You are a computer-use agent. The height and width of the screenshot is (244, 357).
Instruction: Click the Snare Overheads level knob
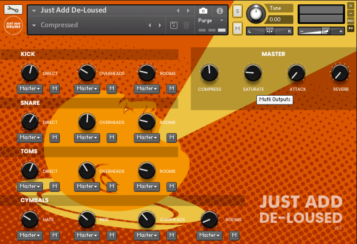coord(87,122)
